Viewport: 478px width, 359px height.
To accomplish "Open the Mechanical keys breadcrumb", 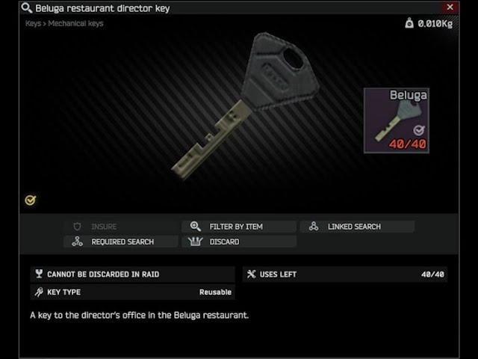I will pos(75,23).
